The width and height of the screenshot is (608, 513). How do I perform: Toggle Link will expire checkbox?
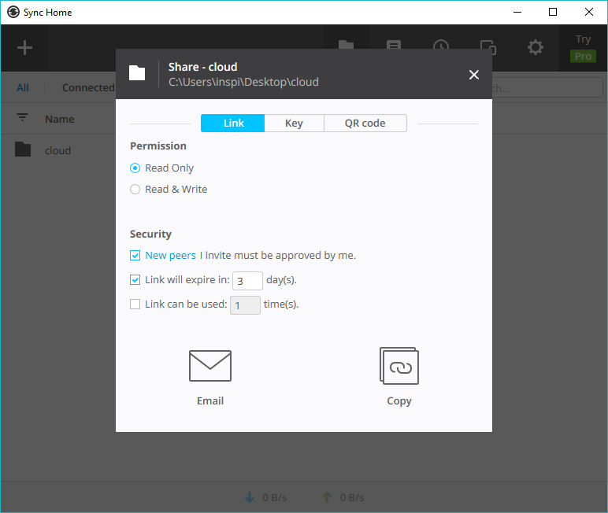coord(135,280)
